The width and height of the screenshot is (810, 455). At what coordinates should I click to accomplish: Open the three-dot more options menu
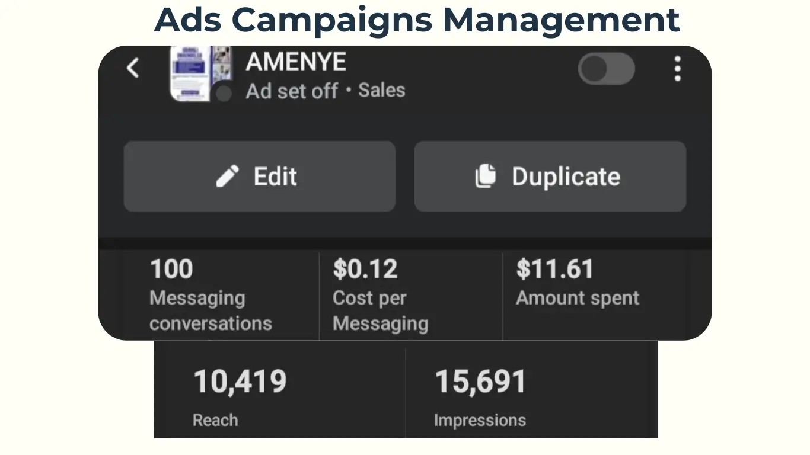[677, 69]
